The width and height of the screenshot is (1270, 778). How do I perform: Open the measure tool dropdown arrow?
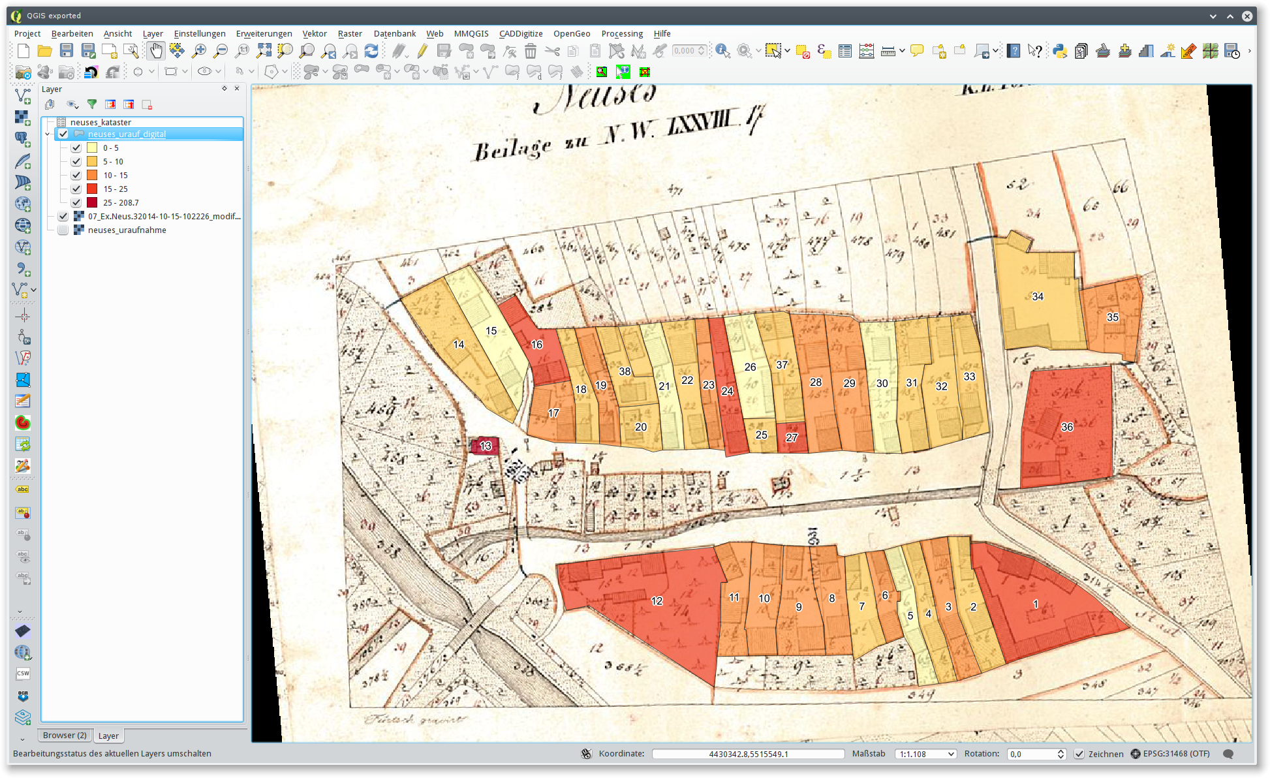coord(902,51)
